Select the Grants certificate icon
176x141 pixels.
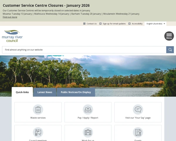click(138, 132)
